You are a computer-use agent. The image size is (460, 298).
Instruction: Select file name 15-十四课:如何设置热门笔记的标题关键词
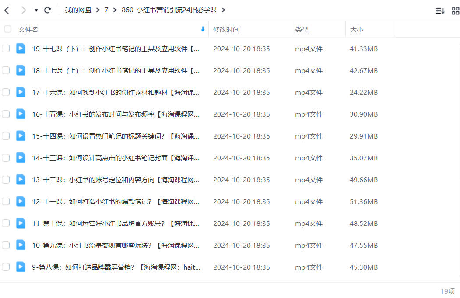click(x=116, y=136)
